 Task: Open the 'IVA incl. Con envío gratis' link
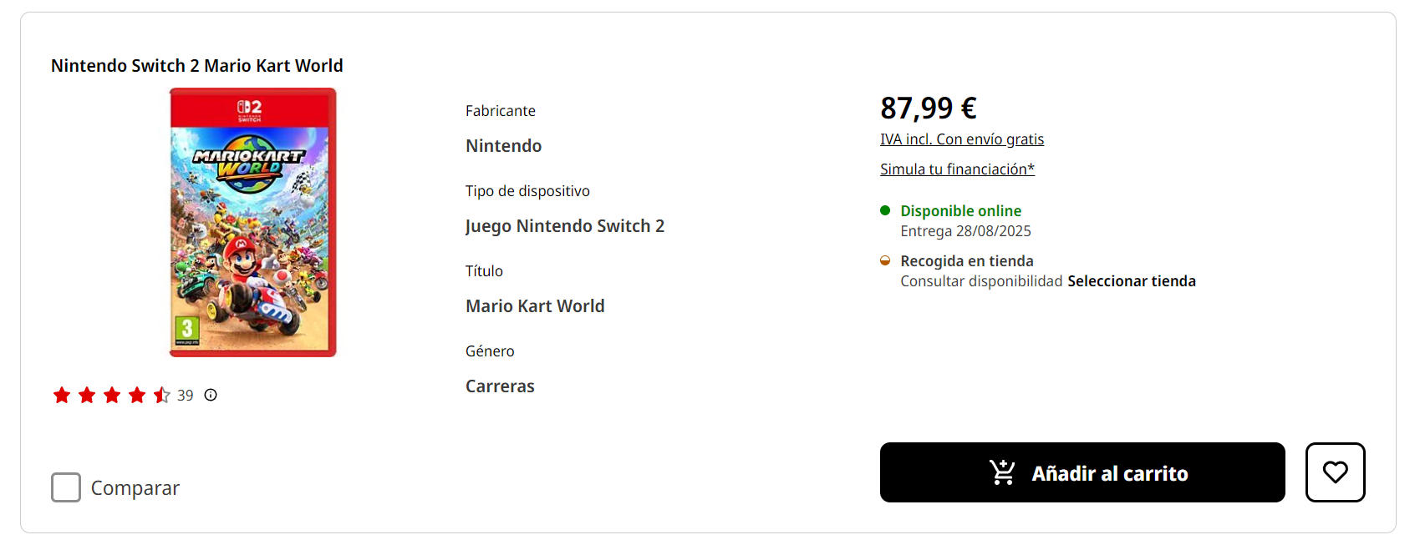click(x=962, y=139)
